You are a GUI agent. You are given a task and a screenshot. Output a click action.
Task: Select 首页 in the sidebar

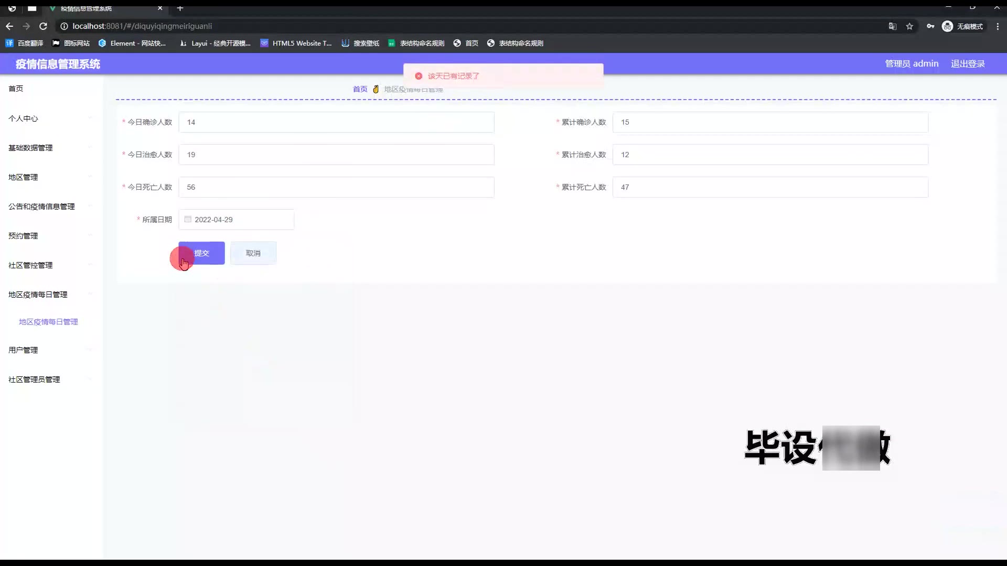tap(16, 89)
